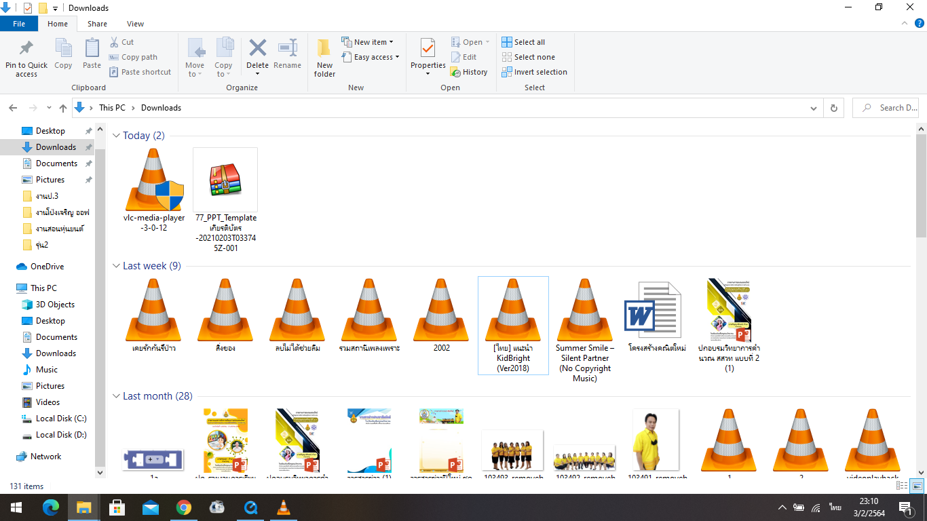Select Summer Smile – Silent Partner file

pyautogui.click(x=585, y=330)
